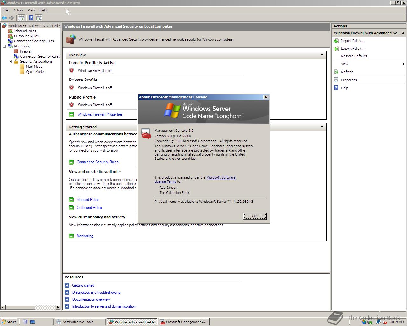This screenshot has width=407, height=326.
Task: Collapse the Security Associations tree node
Action: pos(10,61)
